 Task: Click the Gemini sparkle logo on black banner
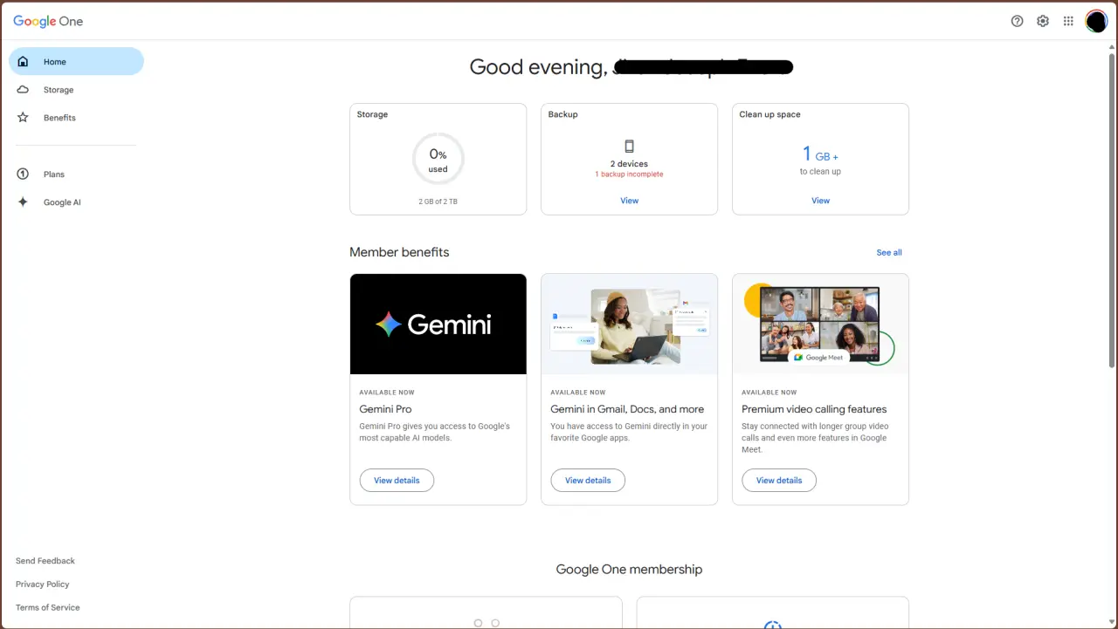[x=389, y=325]
